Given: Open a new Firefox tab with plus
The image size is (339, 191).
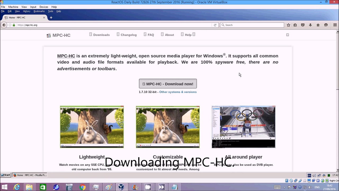Looking at the screenshot, I should [51, 18].
